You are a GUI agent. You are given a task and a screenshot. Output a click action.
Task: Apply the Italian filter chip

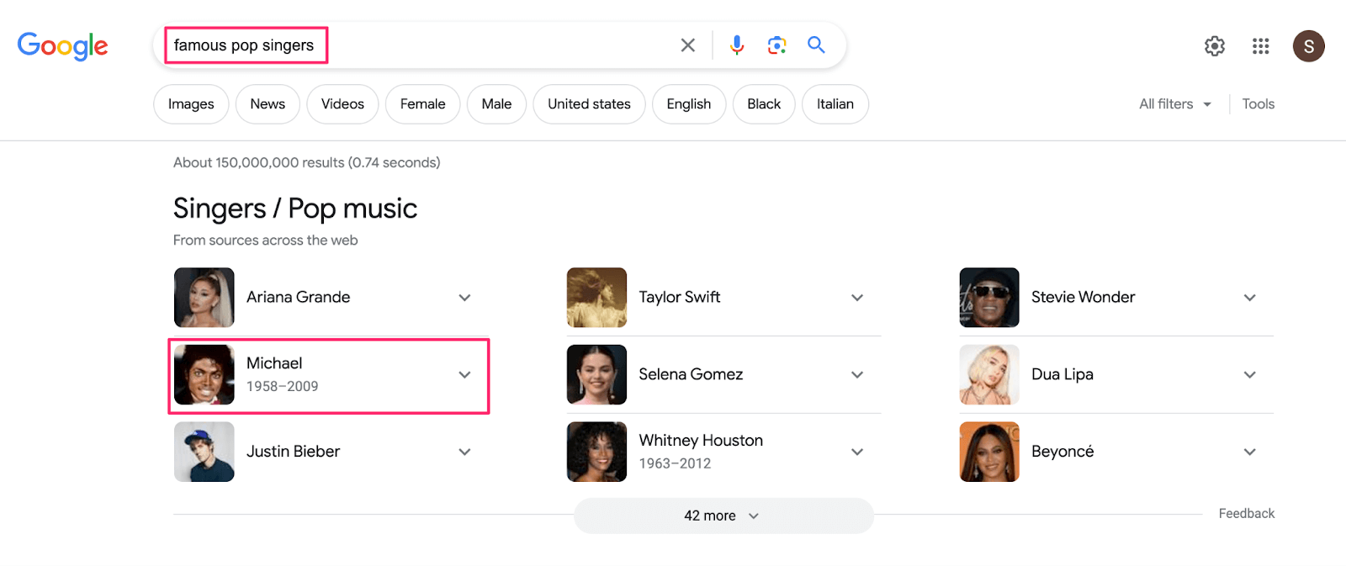point(835,104)
